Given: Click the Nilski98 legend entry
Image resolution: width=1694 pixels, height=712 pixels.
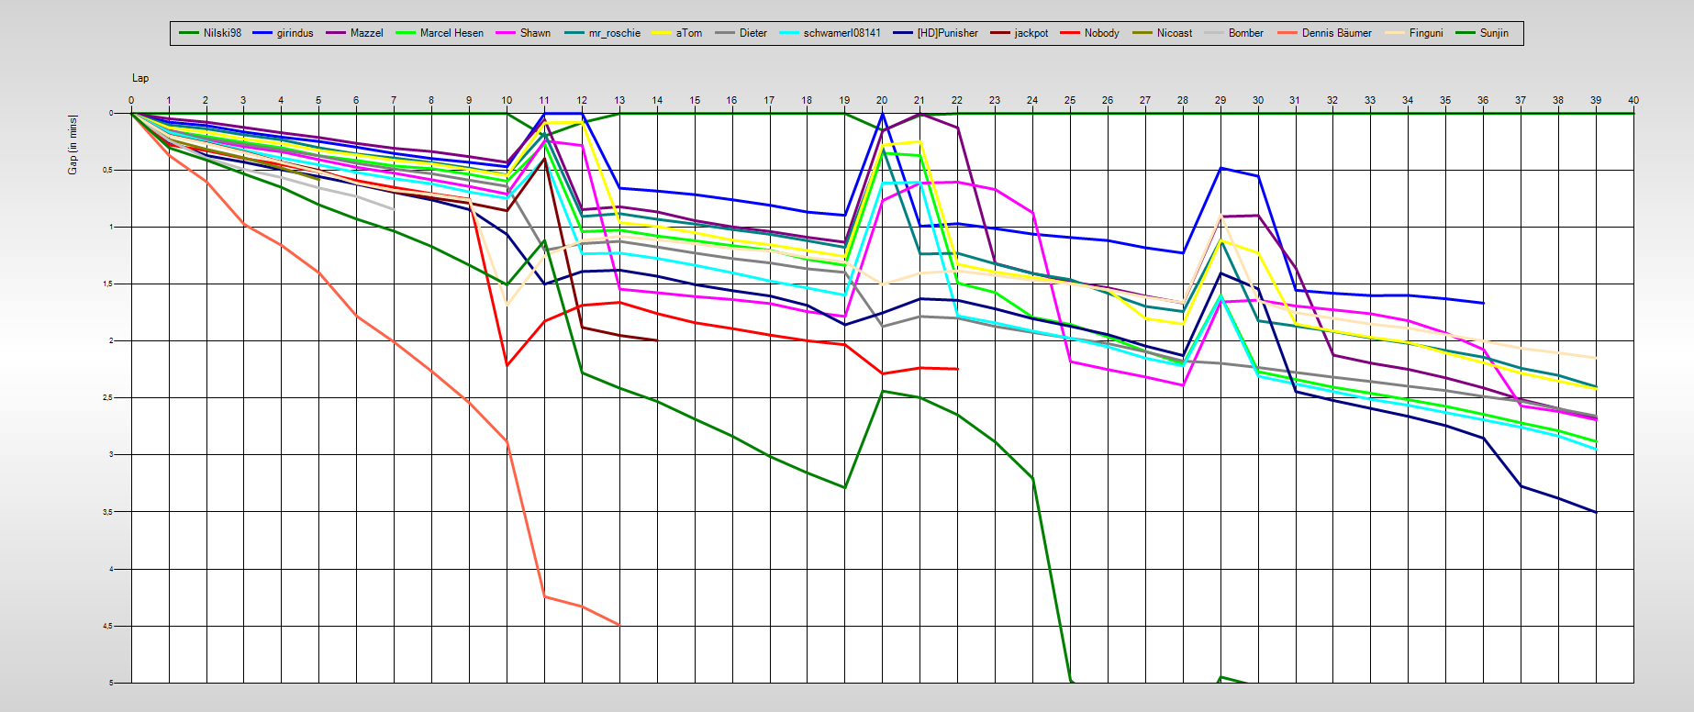Looking at the screenshot, I should pyautogui.click(x=222, y=33).
